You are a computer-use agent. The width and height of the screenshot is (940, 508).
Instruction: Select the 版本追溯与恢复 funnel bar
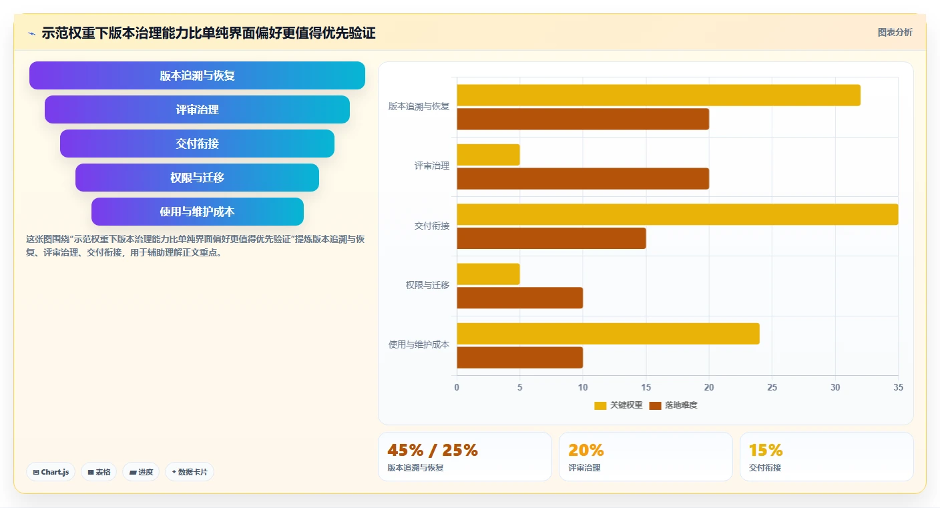[197, 75]
